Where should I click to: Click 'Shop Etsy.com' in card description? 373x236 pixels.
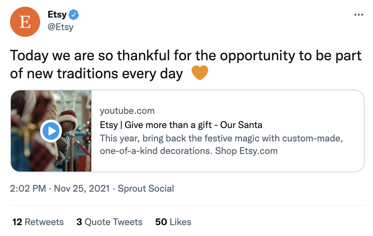coord(246,151)
